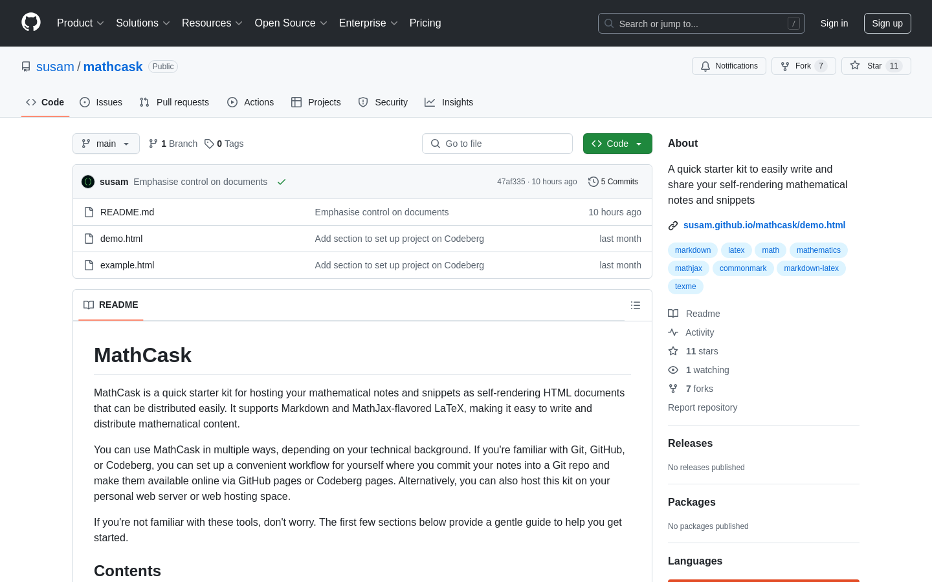The image size is (932, 582).
Task: Open the susam.github.io/mathcask/demo.html link
Action: 764,225
